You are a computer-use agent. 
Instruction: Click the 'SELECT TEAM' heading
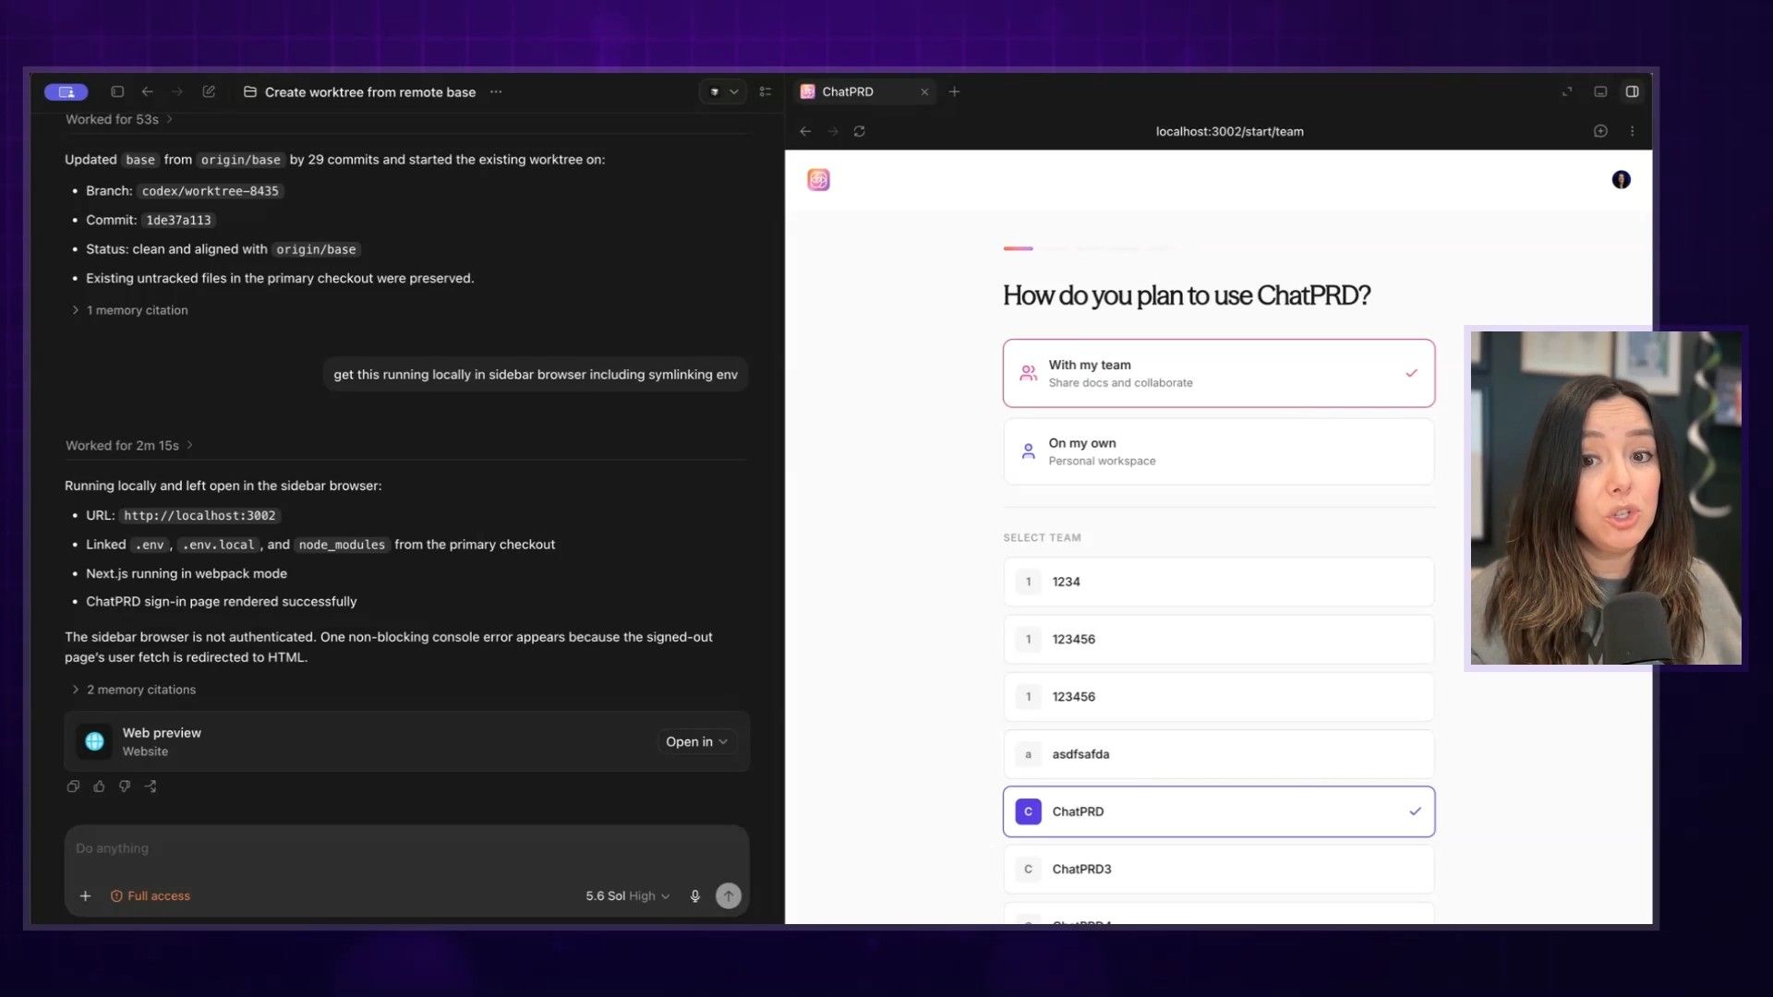coord(1042,537)
